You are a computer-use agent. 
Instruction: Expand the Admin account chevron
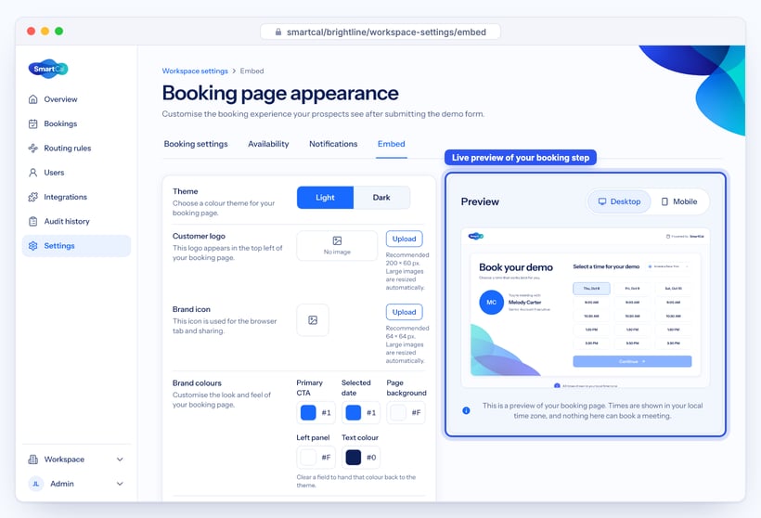[120, 484]
